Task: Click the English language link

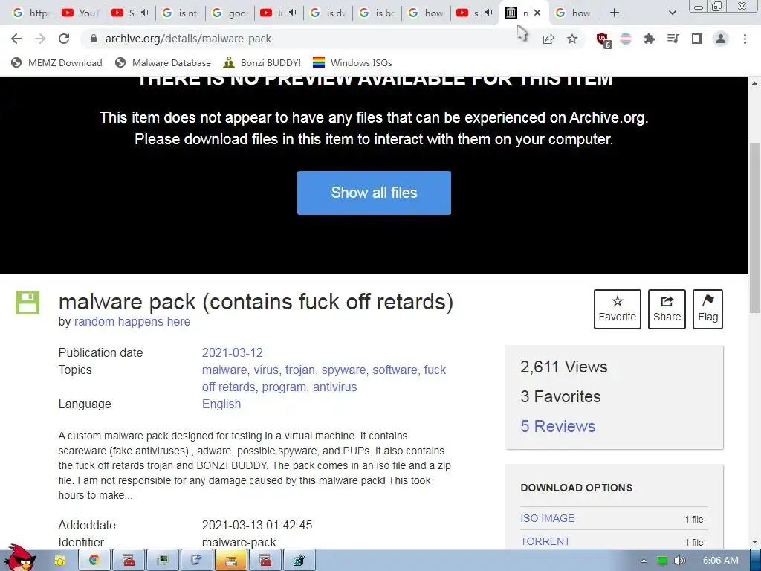Action: click(x=221, y=404)
